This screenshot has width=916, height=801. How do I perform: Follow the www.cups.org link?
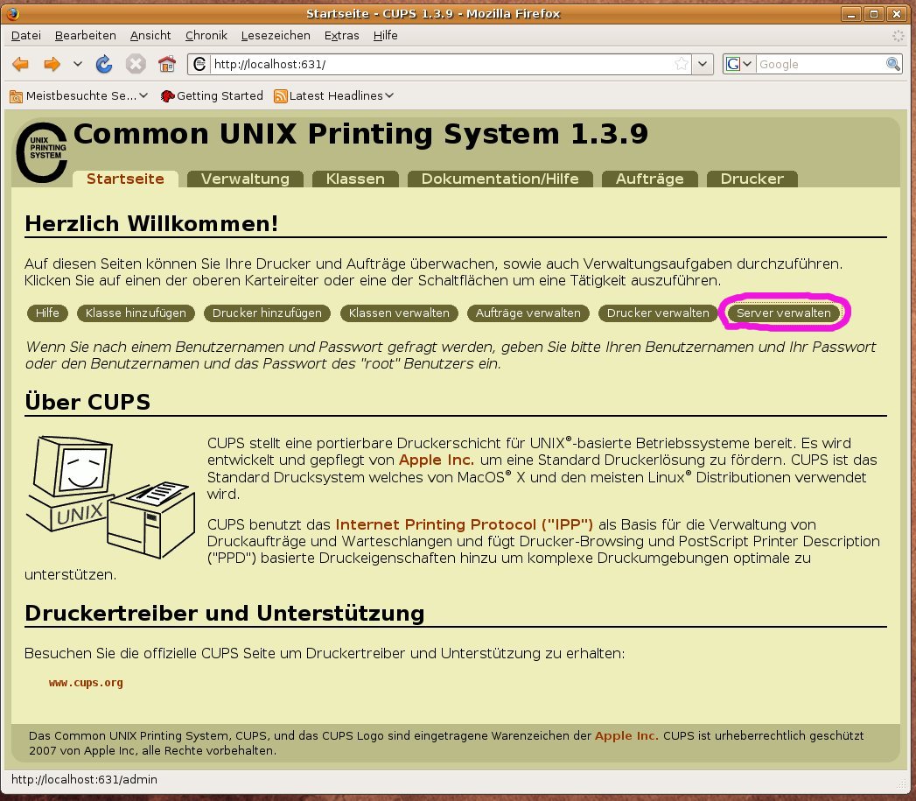click(x=86, y=683)
